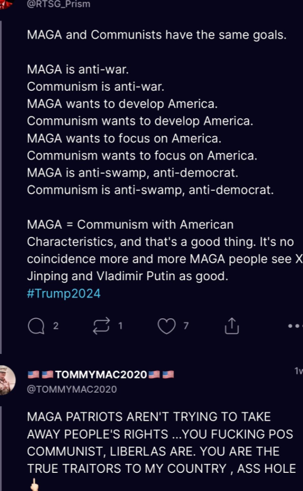Select the "MAGA and Communists have the same goals" line
This screenshot has width=303, height=491.
coord(157,35)
